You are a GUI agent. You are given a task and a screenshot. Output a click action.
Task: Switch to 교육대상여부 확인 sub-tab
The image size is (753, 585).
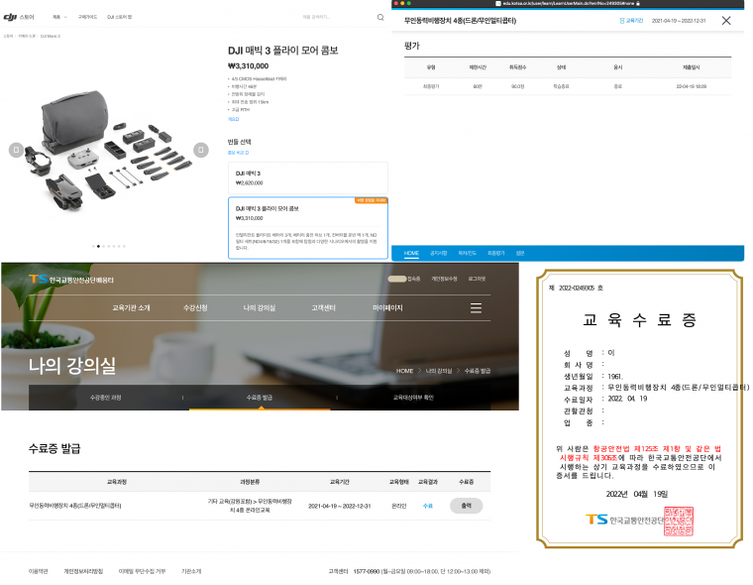coord(413,398)
